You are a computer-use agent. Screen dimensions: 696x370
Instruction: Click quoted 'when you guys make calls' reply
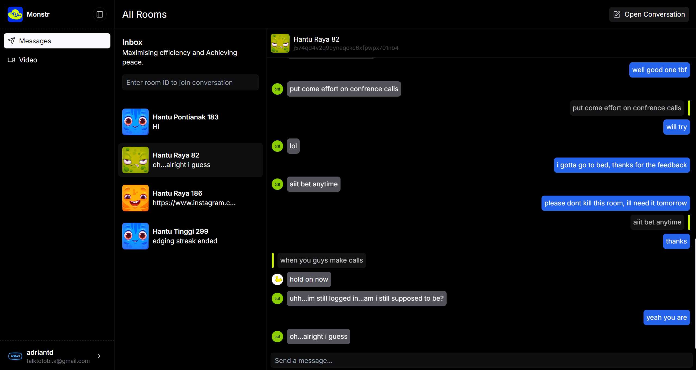[x=321, y=260]
